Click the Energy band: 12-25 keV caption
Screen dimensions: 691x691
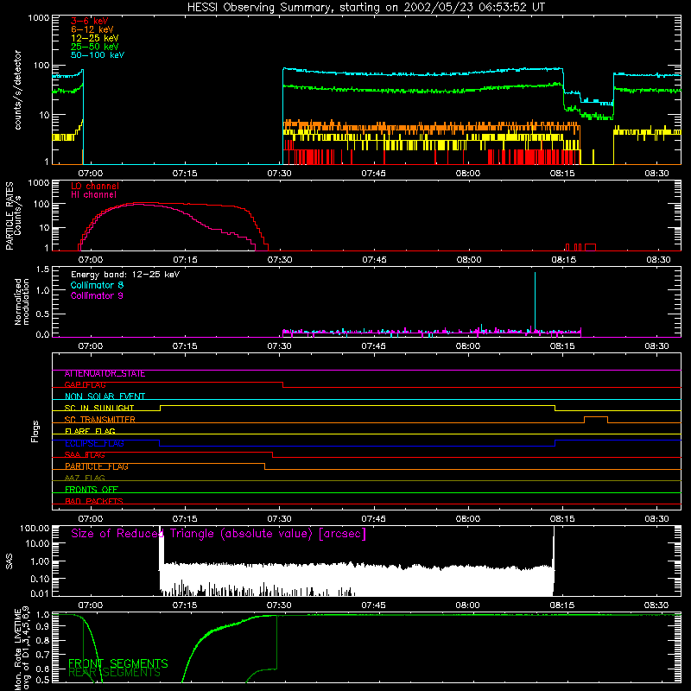pos(125,275)
